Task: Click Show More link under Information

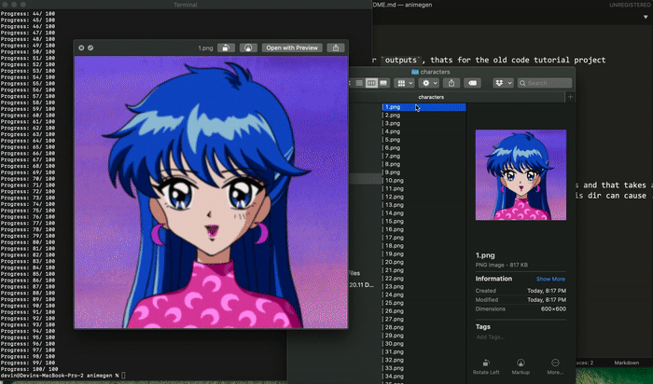Action: coord(549,279)
